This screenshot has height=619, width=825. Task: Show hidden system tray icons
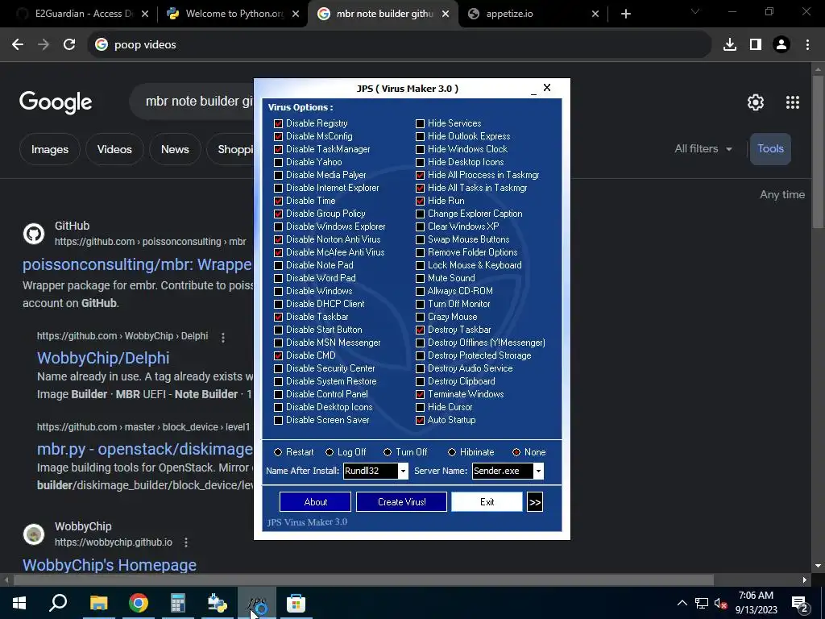[x=682, y=603]
